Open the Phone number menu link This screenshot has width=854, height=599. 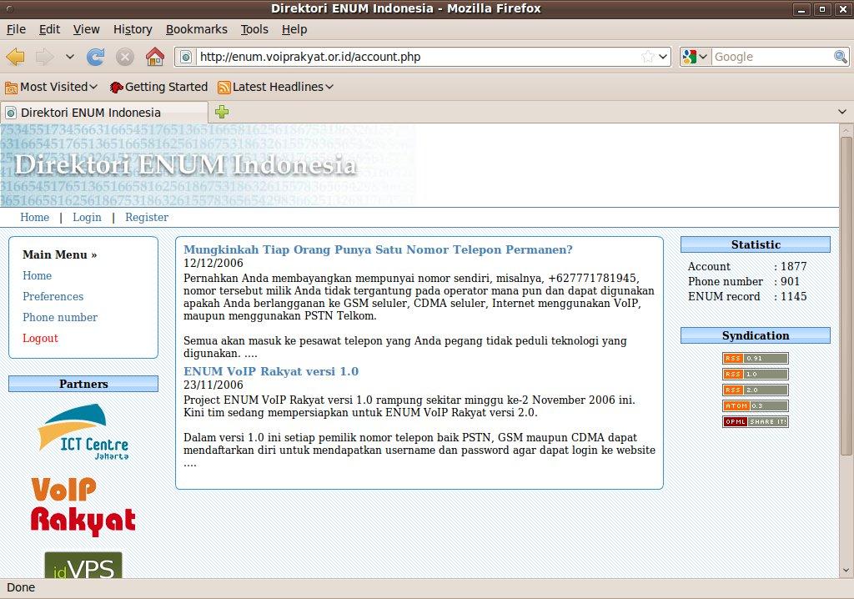[x=60, y=317]
